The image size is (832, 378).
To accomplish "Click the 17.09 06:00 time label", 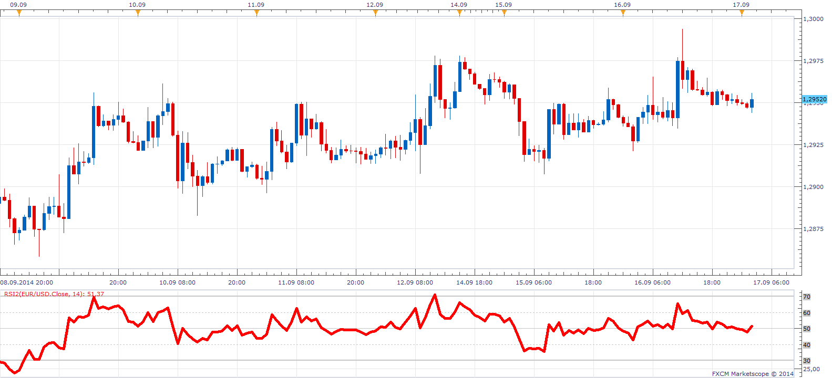I will point(771,282).
